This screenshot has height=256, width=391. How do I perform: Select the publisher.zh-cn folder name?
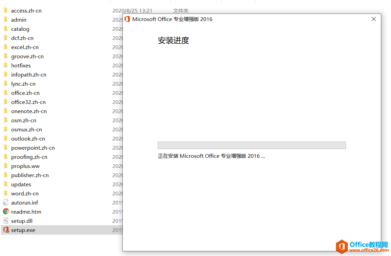pyautogui.click(x=30, y=175)
